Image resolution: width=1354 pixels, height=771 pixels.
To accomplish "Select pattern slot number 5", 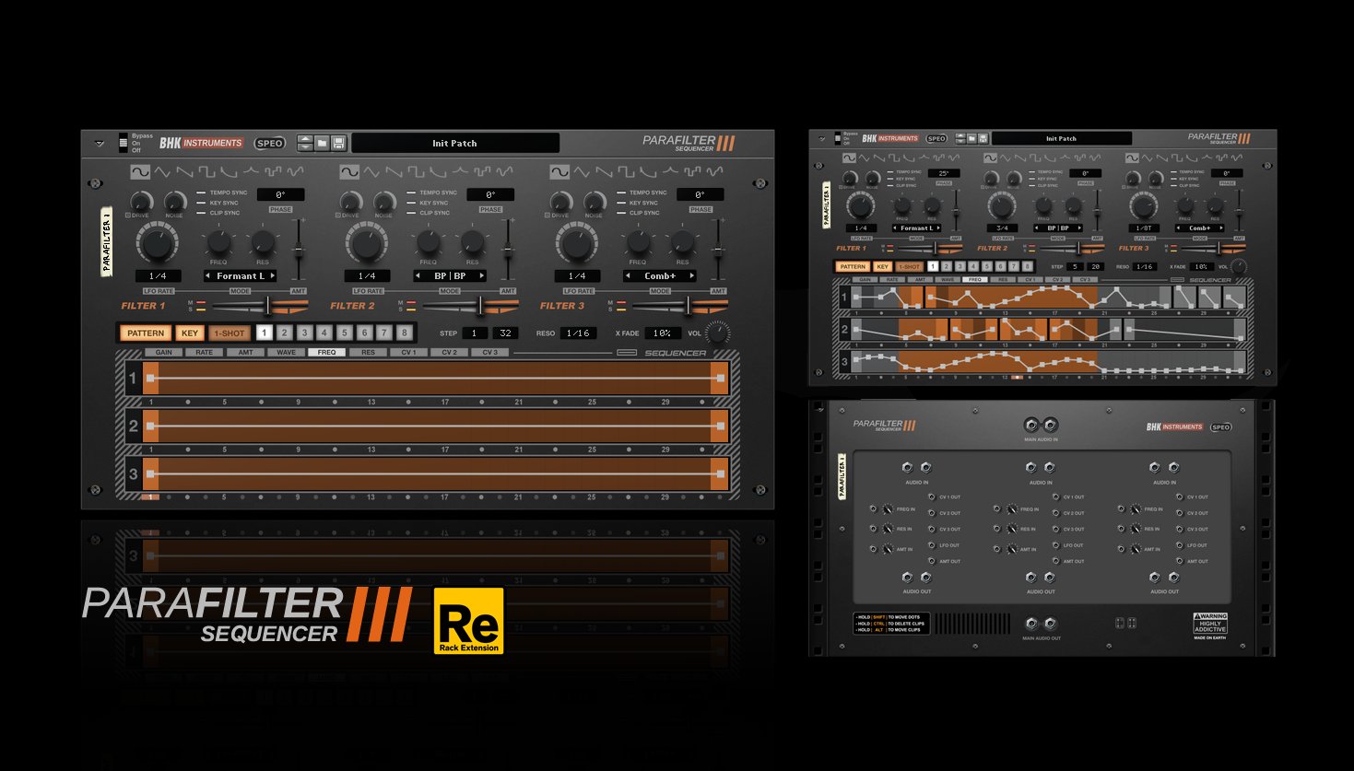I will click(x=343, y=333).
